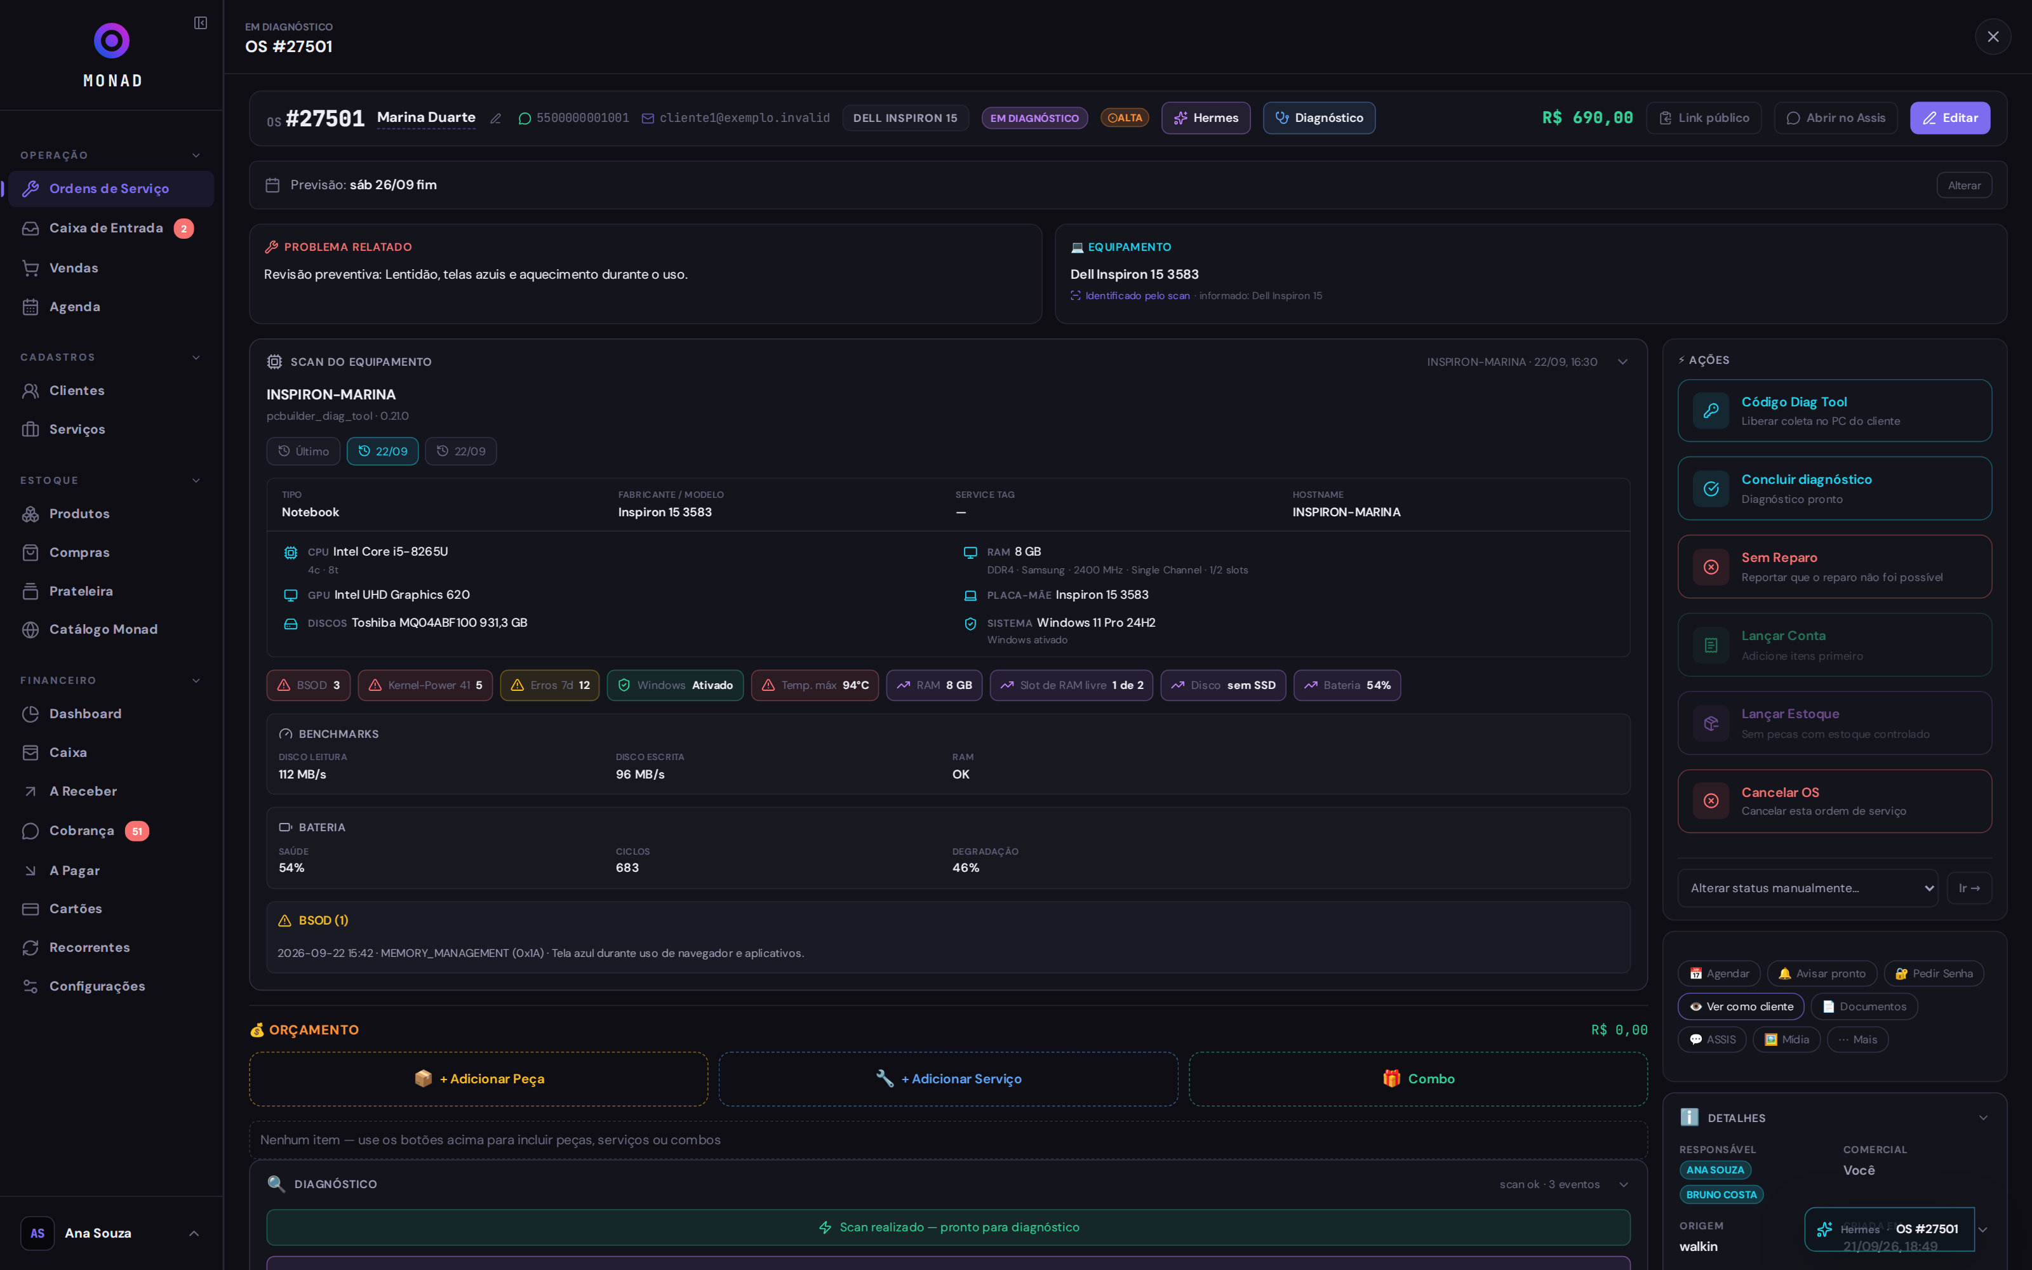Click the calendar icon beside Previsão
This screenshot has height=1270, width=2032.
(x=272, y=185)
